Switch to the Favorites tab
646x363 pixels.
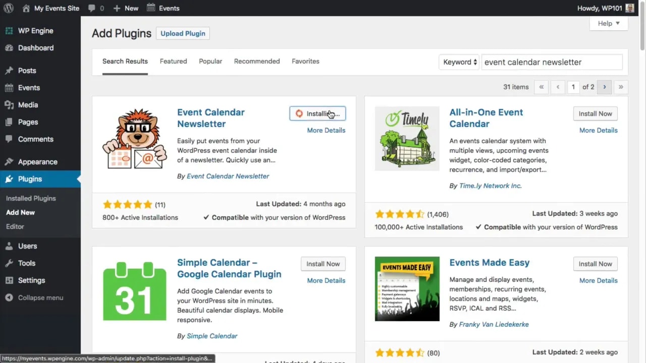tap(305, 62)
